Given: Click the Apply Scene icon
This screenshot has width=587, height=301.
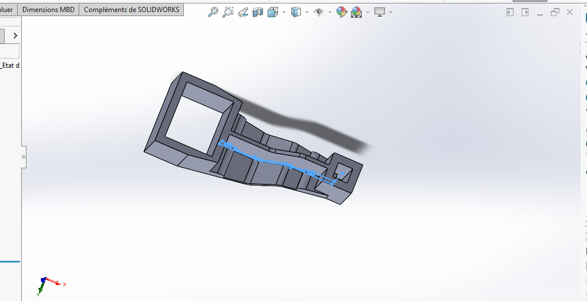Looking at the screenshot, I should click(356, 12).
